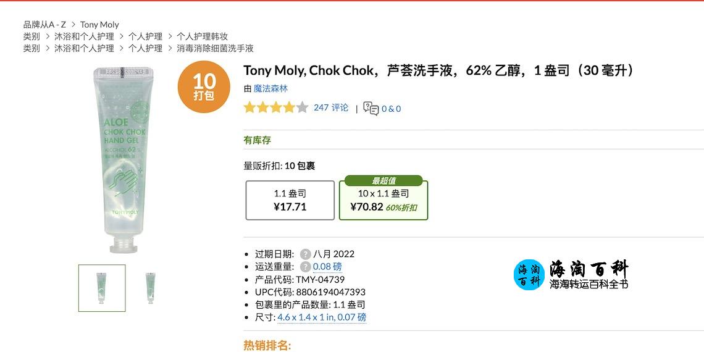Go to 品牌从A - Z breadcrumb

[x=44, y=25]
